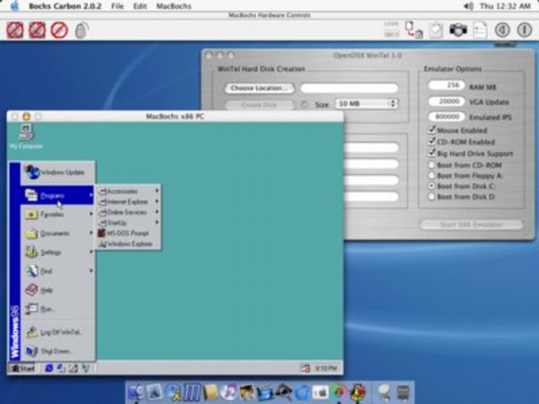The width and height of the screenshot is (539, 404).
Task: Click the clipboard paste icon in hardware controls
Action: (435, 30)
